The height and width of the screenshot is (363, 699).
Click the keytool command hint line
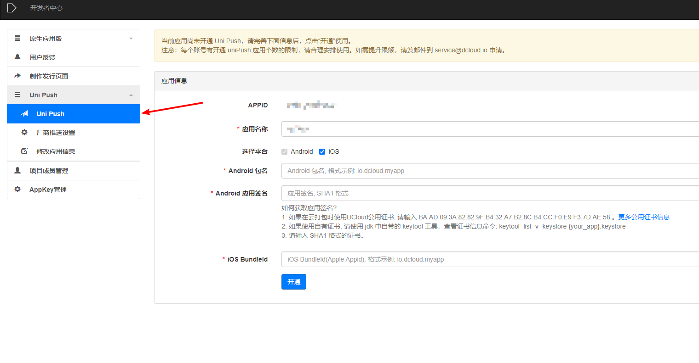(453, 226)
